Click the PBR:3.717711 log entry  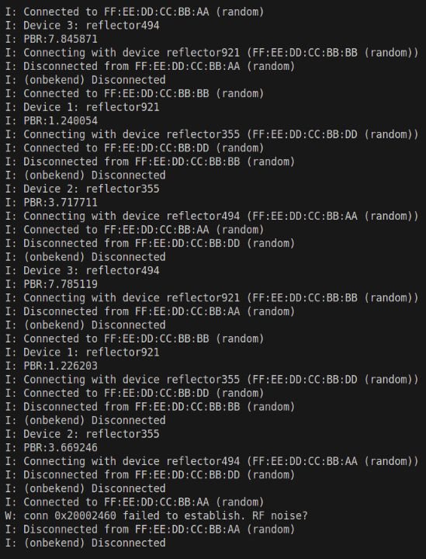click(x=51, y=202)
